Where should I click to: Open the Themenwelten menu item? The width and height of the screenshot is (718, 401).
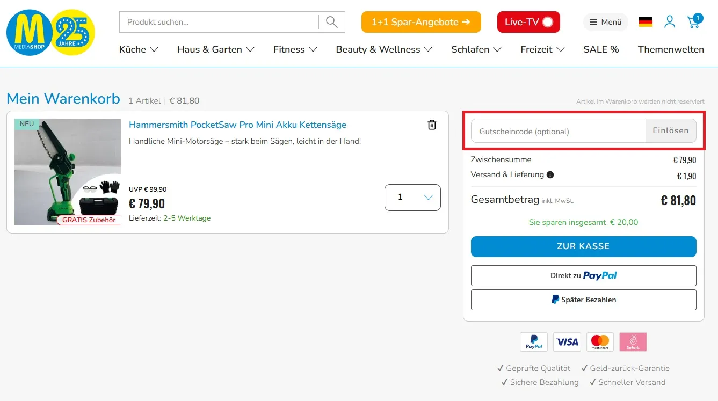pos(671,49)
